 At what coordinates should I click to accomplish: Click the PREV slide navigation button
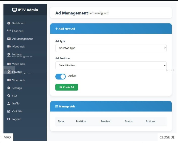(x=8, y=70)
